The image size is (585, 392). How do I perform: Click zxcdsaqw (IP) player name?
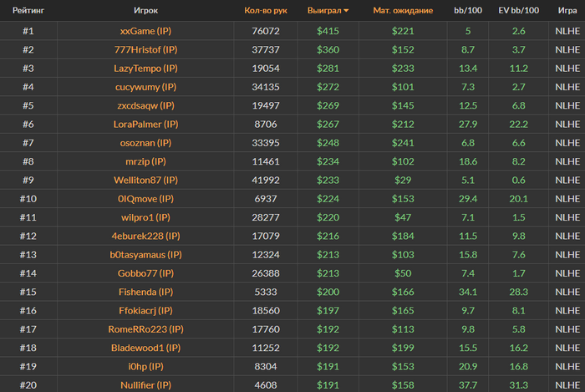[145, 105]
